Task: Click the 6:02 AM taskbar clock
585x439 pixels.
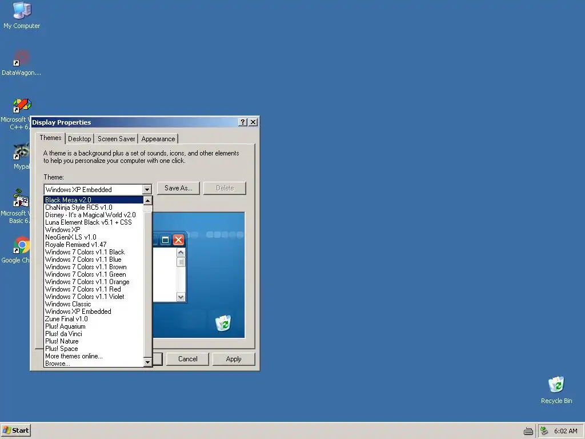Action: 566,431
